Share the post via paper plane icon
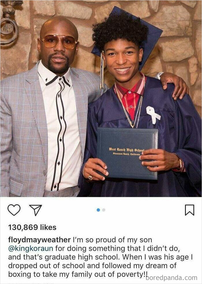The height and width of the screenshot is (284, 202). coord(35,210)
